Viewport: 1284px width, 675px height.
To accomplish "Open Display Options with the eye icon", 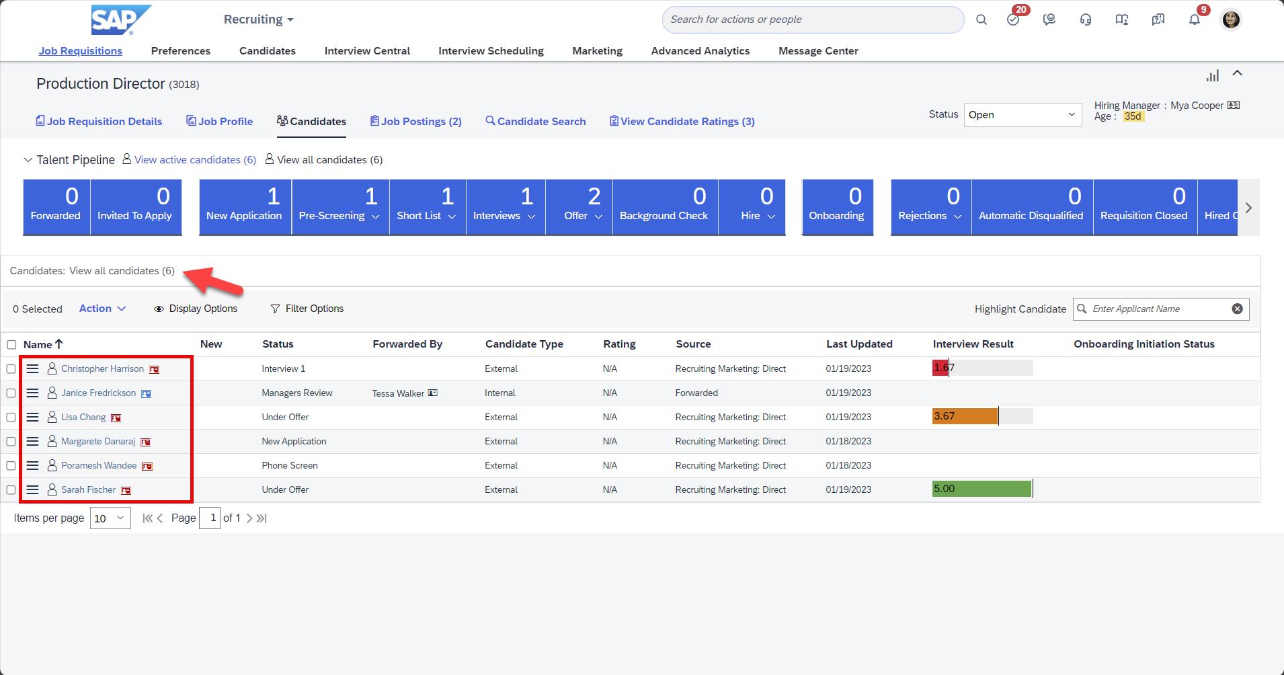I will point(196,309).
